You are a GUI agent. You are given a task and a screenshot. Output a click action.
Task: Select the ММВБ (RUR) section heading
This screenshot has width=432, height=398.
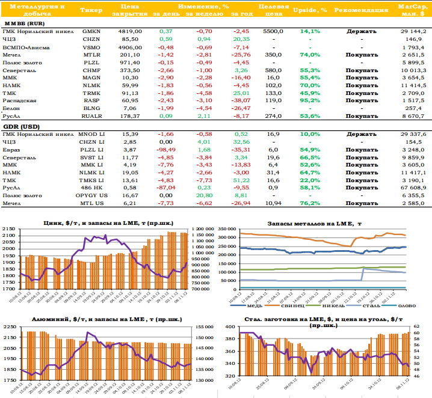point(25,23)
